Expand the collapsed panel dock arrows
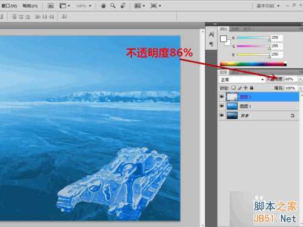The width and height of the screenshot is (303, 227). pos(215,24)
